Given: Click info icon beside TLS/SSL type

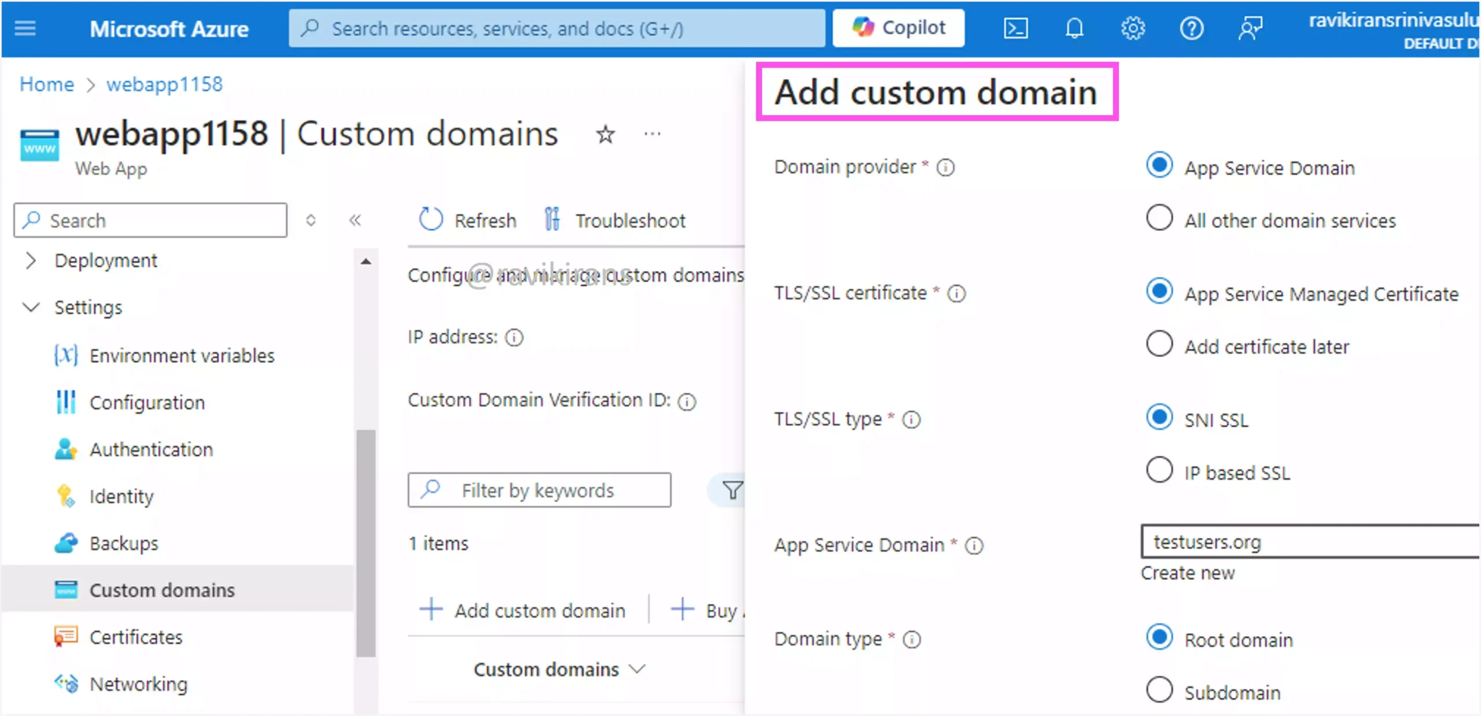Looking at the screenshot, I should pos(911,420).
